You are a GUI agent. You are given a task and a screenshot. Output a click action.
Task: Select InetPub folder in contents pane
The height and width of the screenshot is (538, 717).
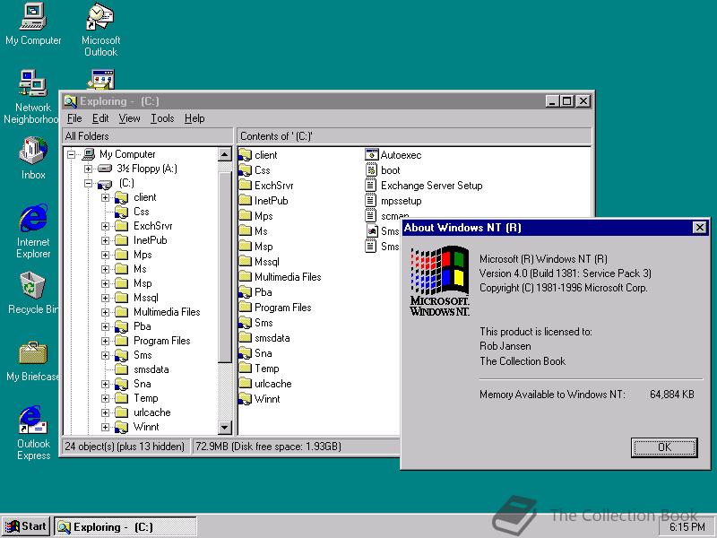click(x=263, y=200)
